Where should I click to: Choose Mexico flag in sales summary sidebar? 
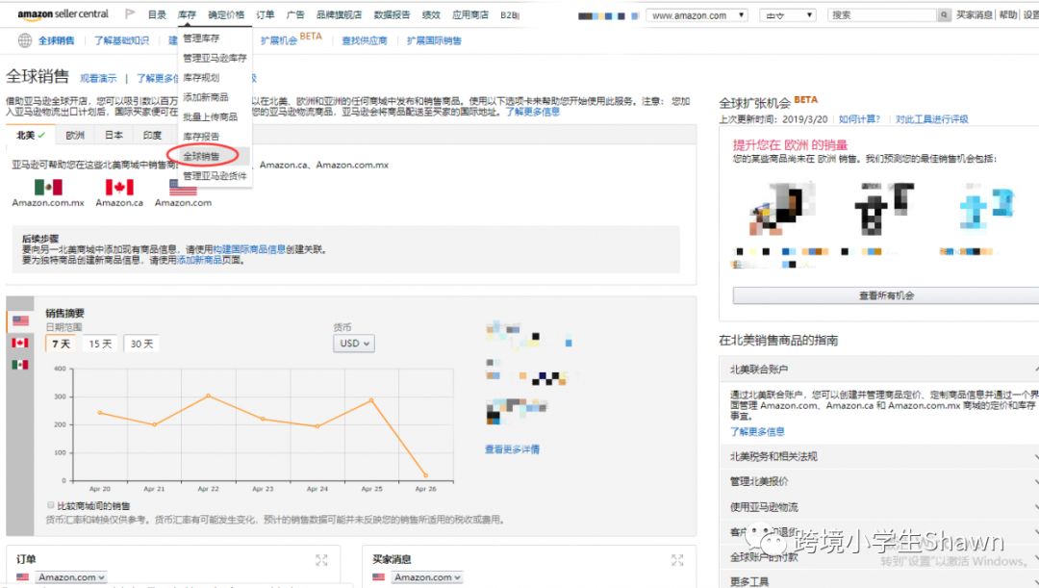coord(20,365)
